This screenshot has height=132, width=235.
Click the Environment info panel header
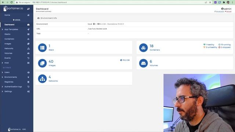[134, 18]
